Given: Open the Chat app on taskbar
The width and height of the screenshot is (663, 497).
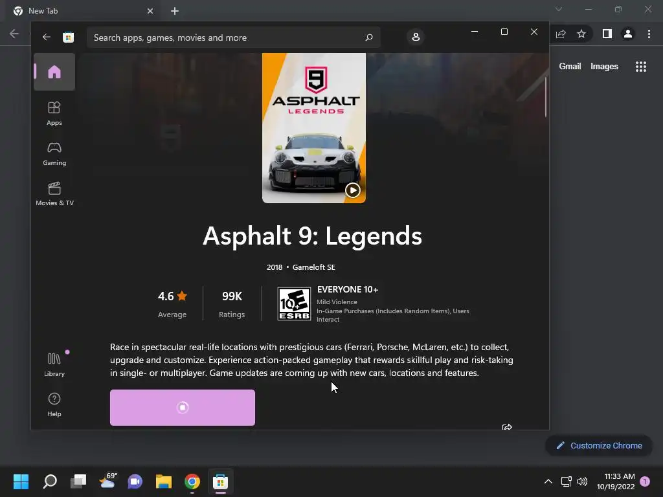Looking at the screenshot, I should point(135,481).
